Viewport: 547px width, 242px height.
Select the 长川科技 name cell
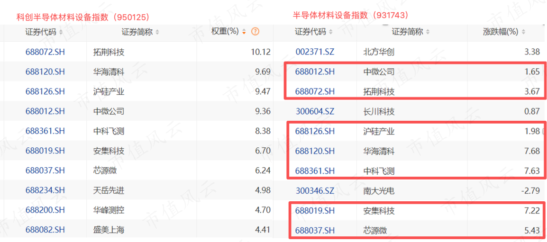[x=379, y=112]
